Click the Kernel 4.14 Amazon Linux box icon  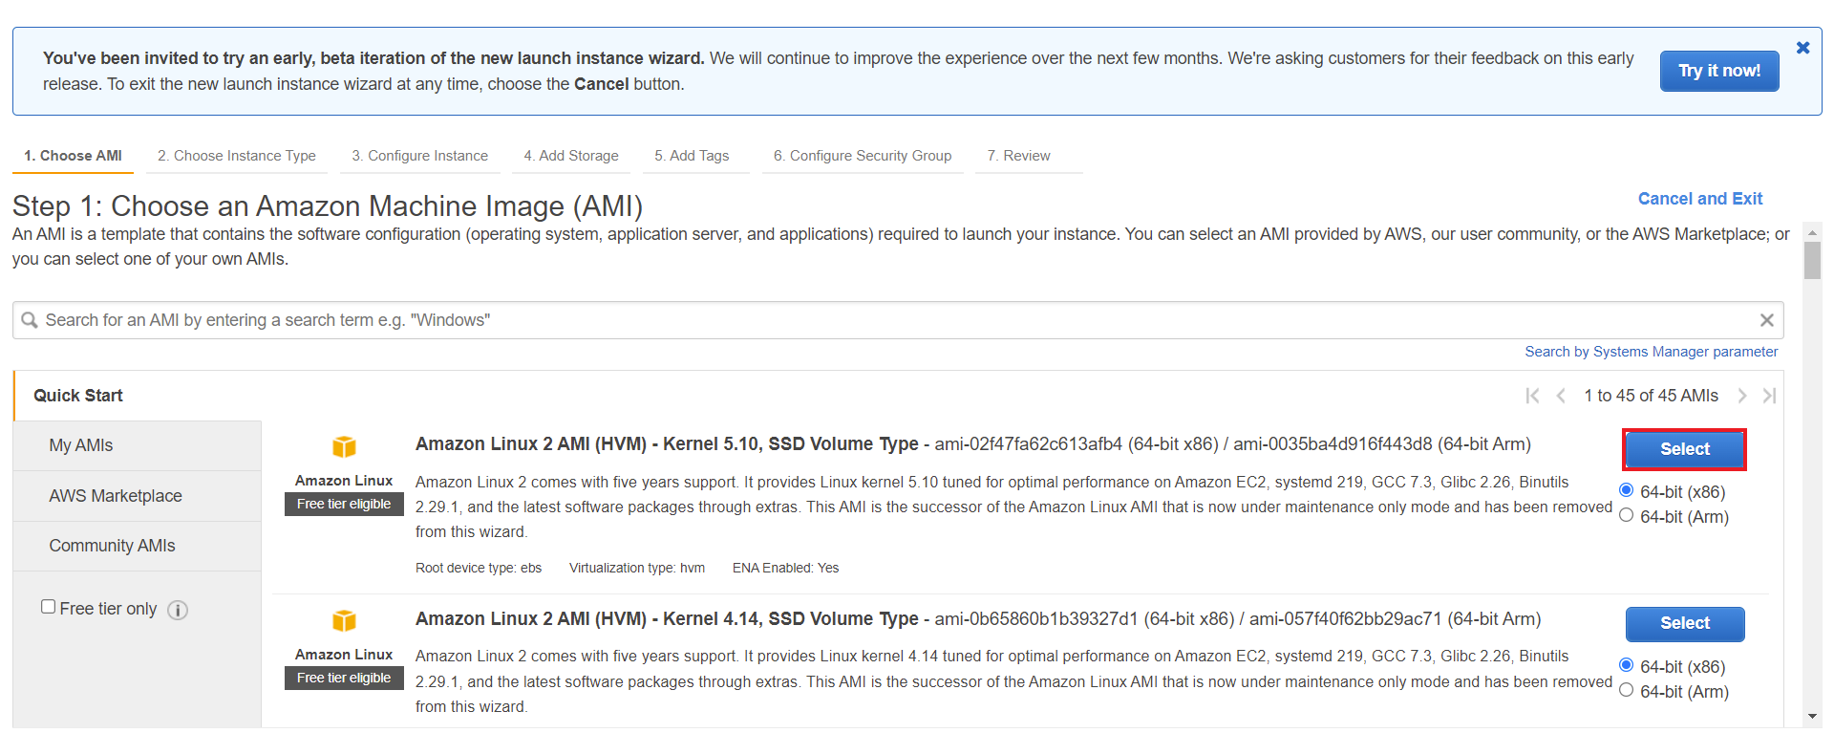point(344,621)
